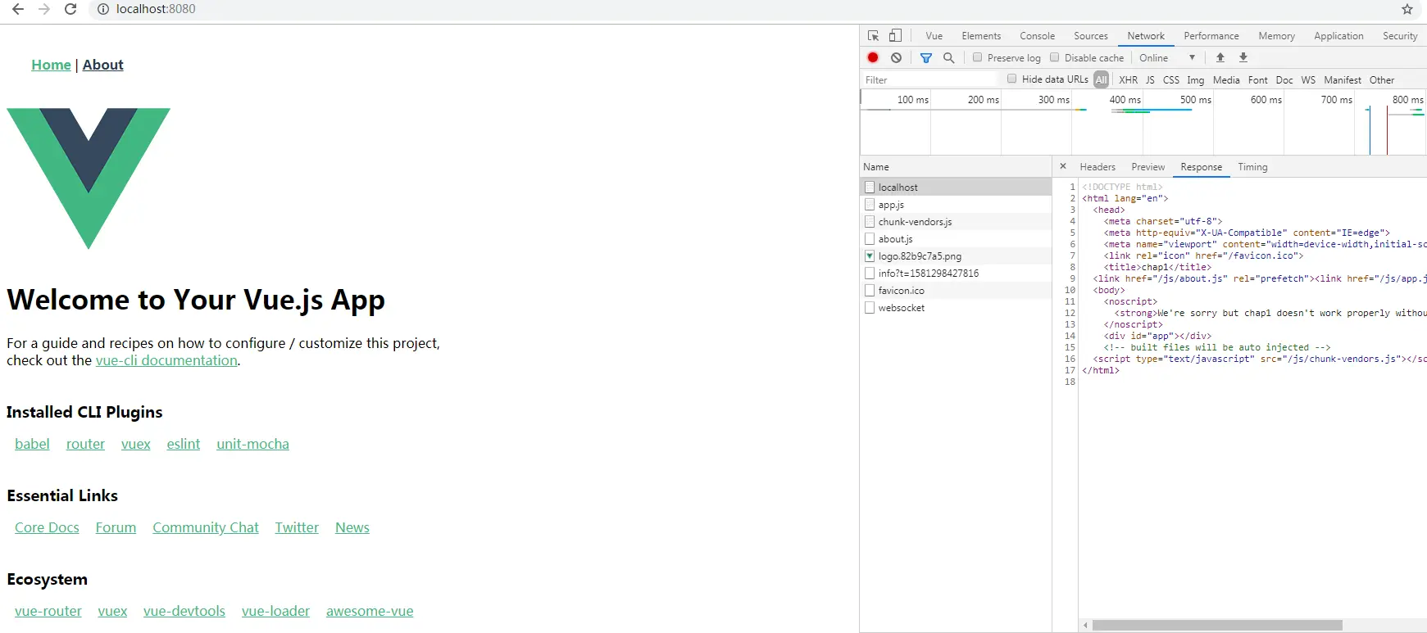Click the network timeline overview
The height and width of the screenshot is (633, 1427).
coord(1143,123)
